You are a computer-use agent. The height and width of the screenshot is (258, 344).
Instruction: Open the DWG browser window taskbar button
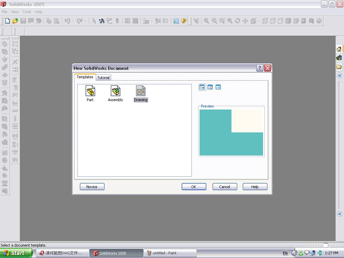coord(62,253)
